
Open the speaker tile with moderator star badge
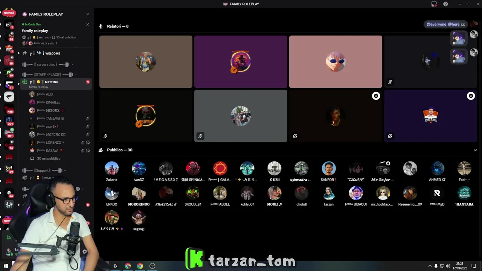pyautogui.click(x=336, y=116)
